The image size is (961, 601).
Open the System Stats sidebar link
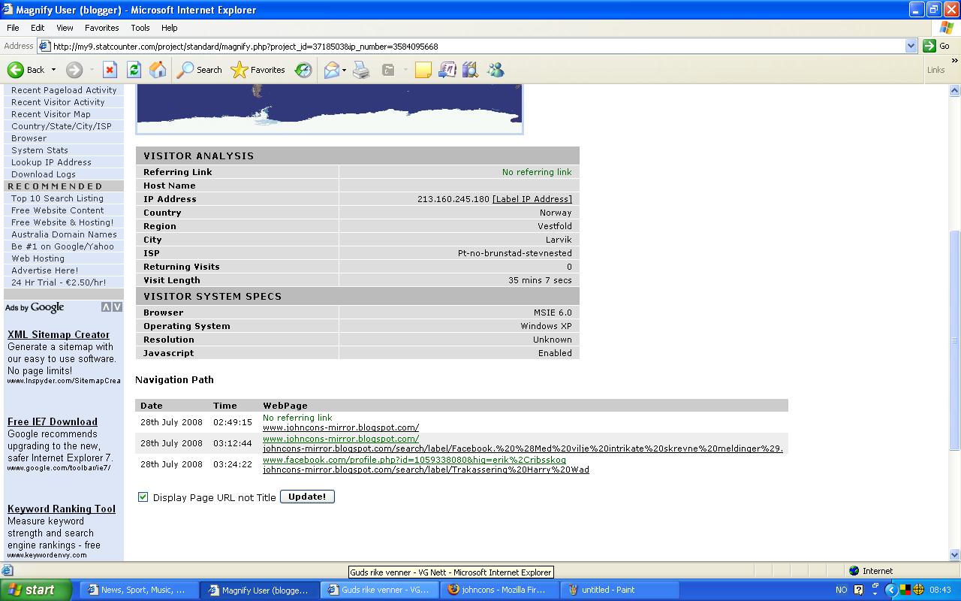40,150
